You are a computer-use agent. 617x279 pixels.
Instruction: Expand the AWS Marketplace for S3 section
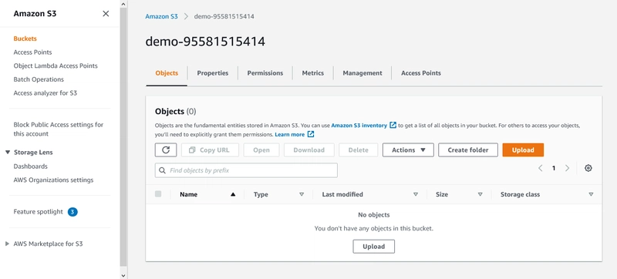point(7,244)
